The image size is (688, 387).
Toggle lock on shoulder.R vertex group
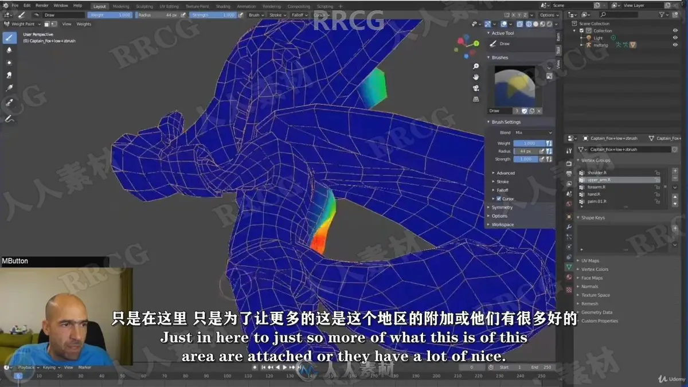click(658, 172)
